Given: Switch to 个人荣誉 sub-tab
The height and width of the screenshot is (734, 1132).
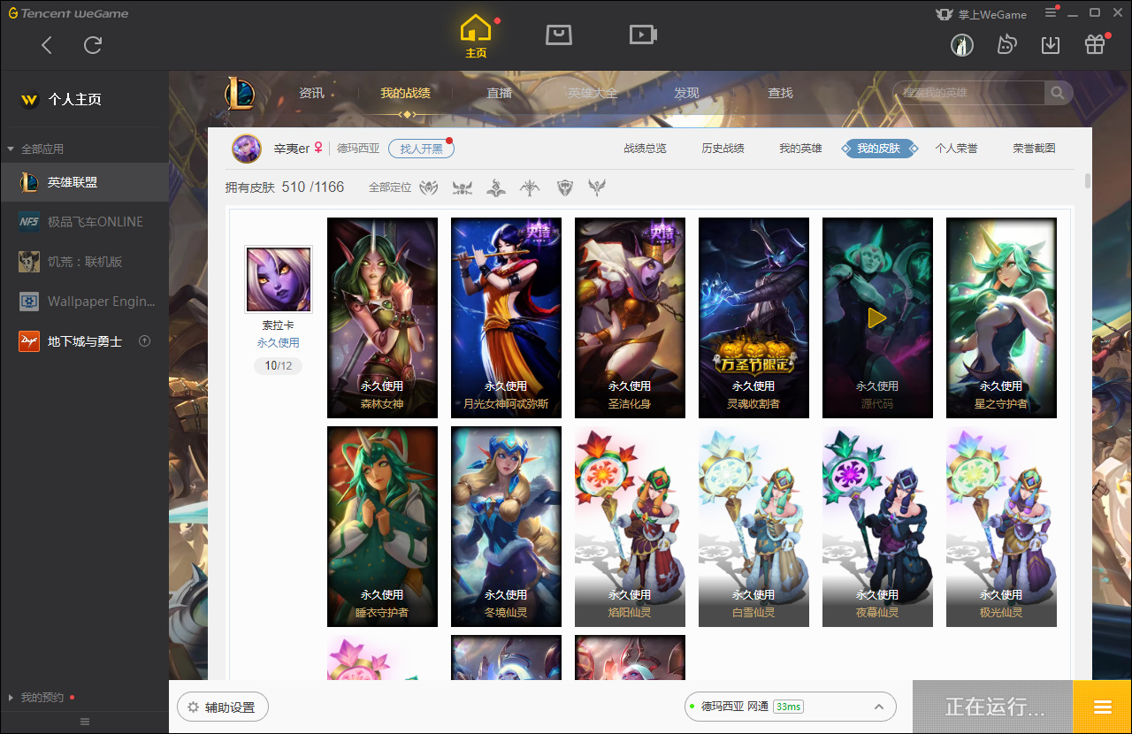Looking at the screenshot, I should pos(956,149).
